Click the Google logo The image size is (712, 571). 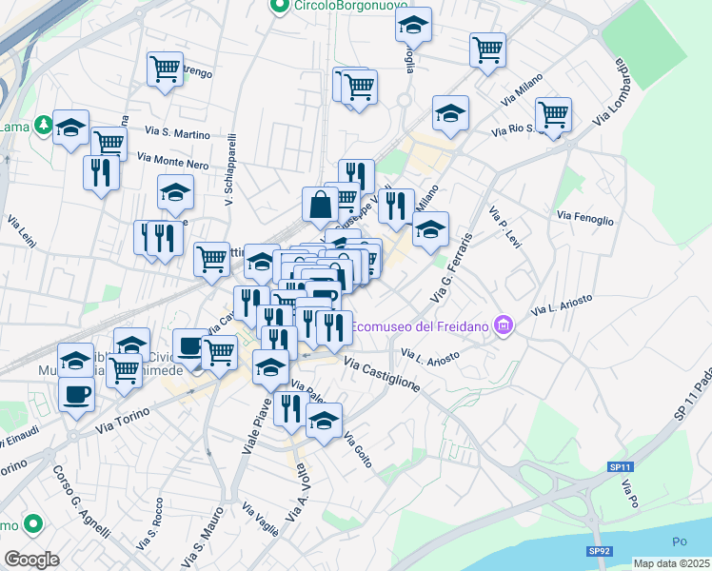click(31, 559)
